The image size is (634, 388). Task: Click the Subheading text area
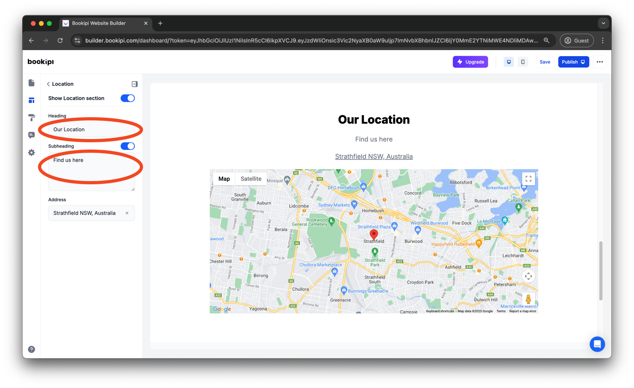(x=91, y=171)
